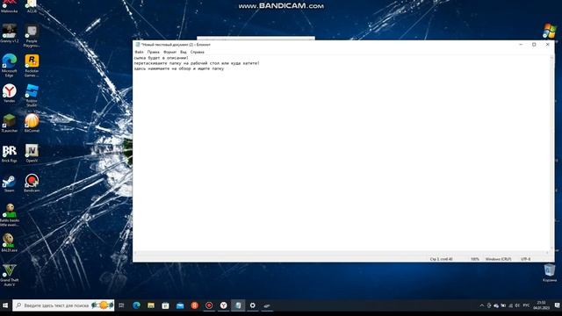The height and width of the screenshot is (316, 562).
Task: Open Task View on the taskbar
Action: pos(121,305)
